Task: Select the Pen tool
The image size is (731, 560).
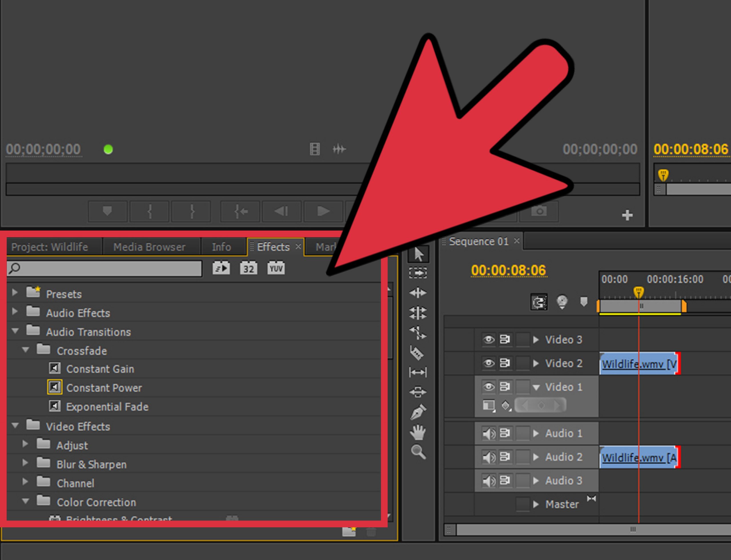Action: pos(418,412)
